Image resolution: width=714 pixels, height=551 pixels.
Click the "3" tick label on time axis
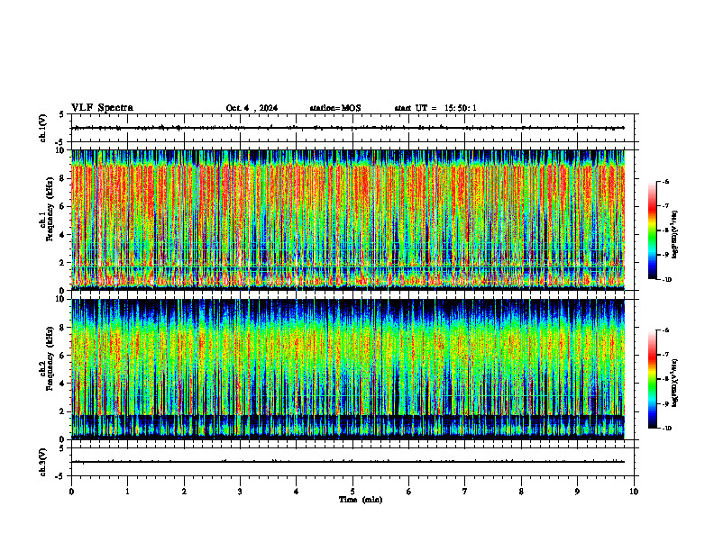tap(240, 492)
